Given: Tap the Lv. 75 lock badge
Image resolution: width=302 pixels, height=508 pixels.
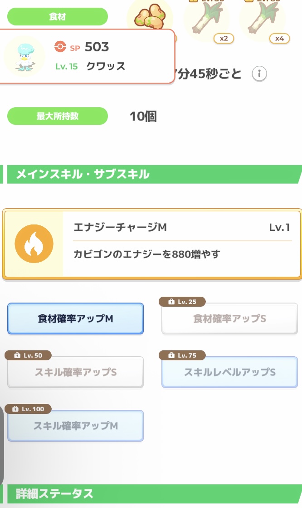Looking at the screenshot, I should (x=183, y=355).
